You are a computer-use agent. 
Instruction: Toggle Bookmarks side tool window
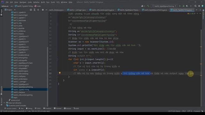1,90
